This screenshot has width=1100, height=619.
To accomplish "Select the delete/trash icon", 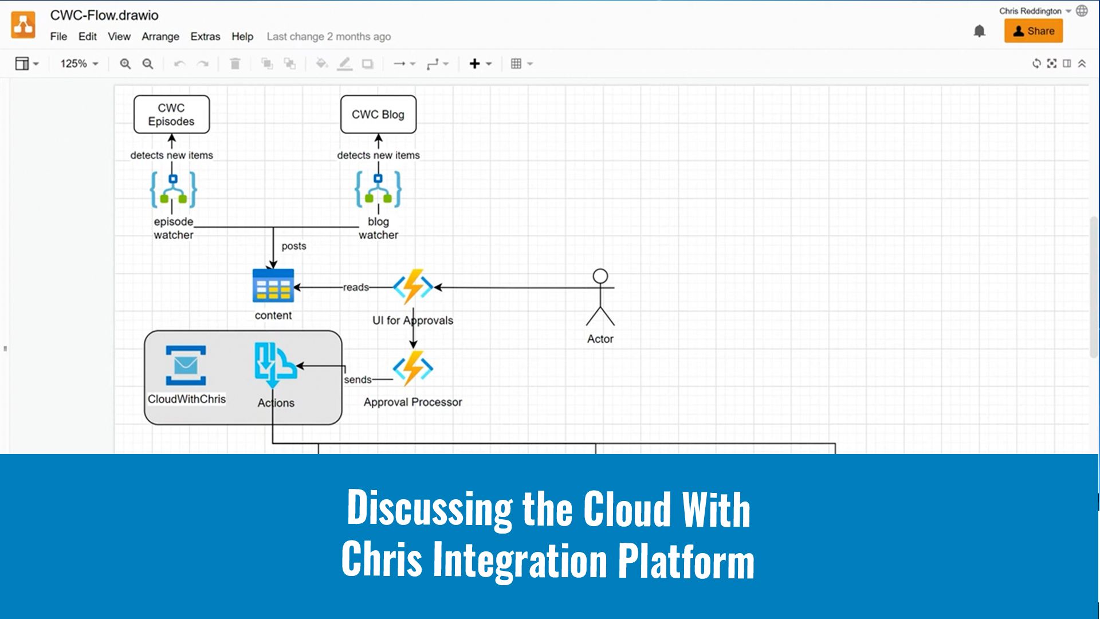I will click(235, 64).
